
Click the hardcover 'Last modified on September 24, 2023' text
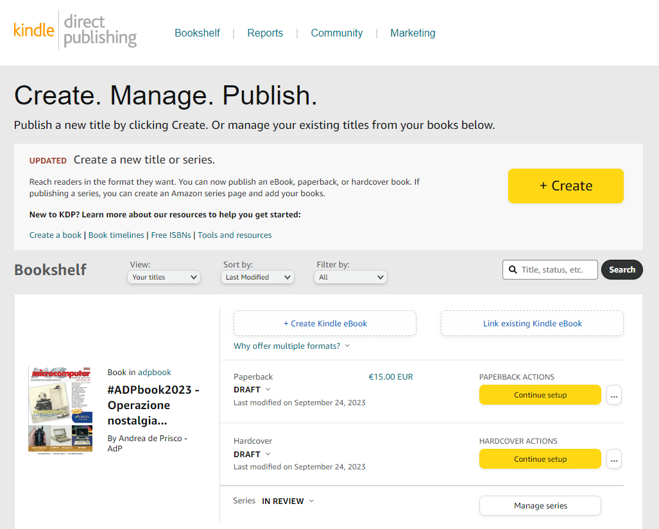(300, 467)
